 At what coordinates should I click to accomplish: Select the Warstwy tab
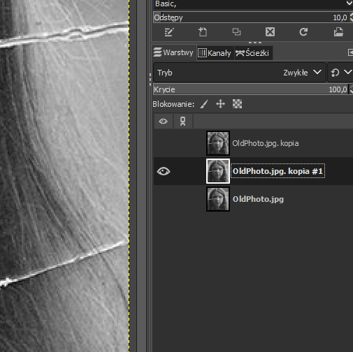[x=174, y=52]
